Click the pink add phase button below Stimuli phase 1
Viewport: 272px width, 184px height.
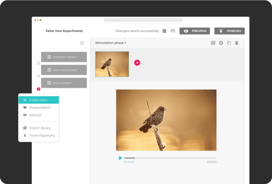click(x=39, y=89)
